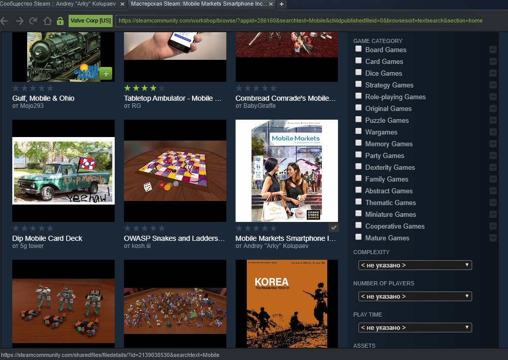Go back using the browser back arrow
The image size is (508, 360).
coord(4,21)
